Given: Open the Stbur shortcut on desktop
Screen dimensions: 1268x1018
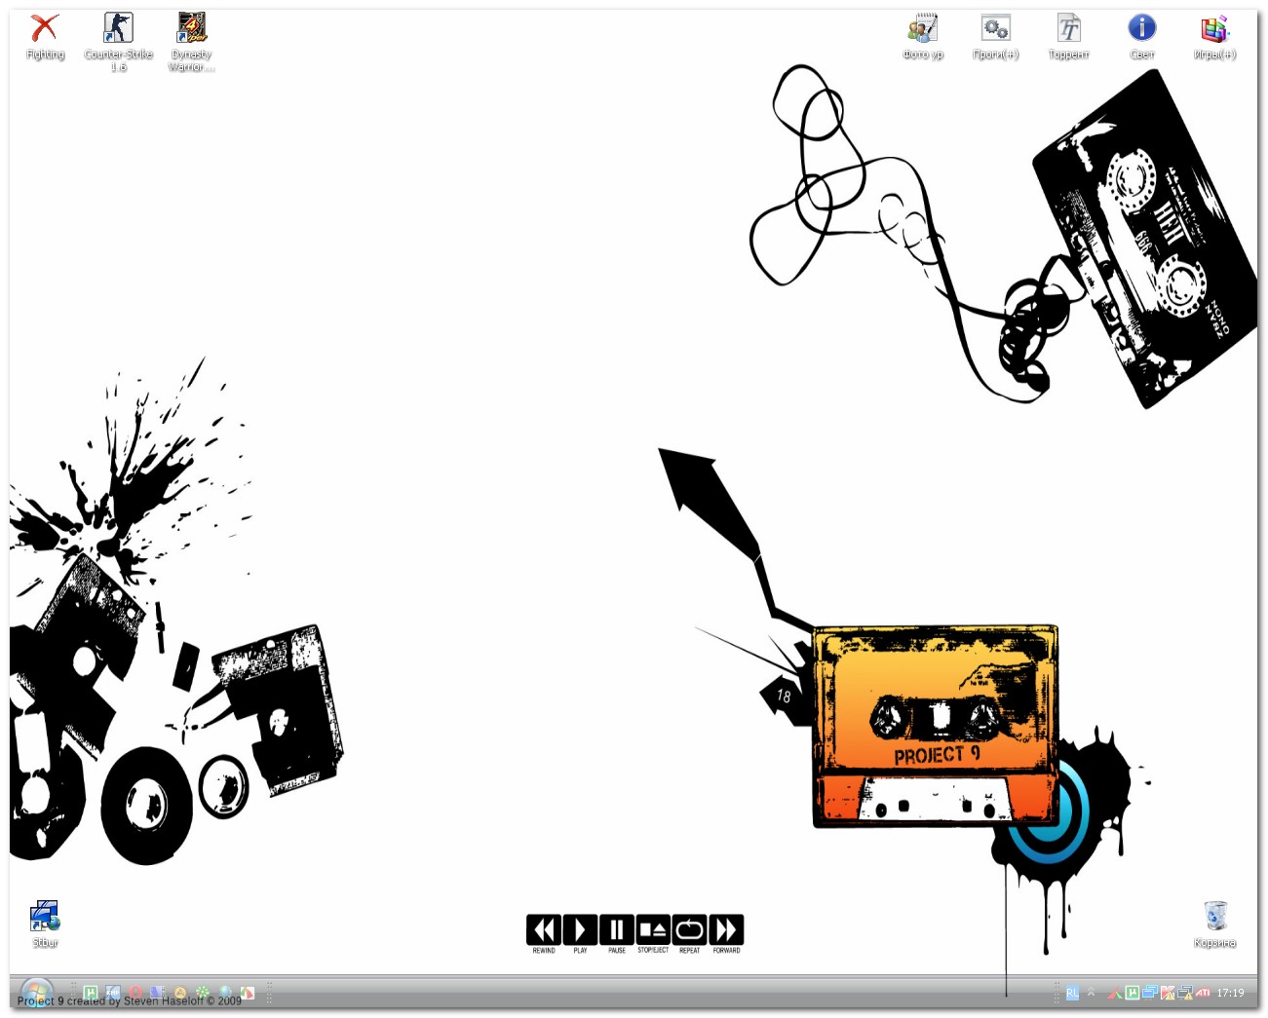Looking at the screenshot, I should (x=45, y=918).
